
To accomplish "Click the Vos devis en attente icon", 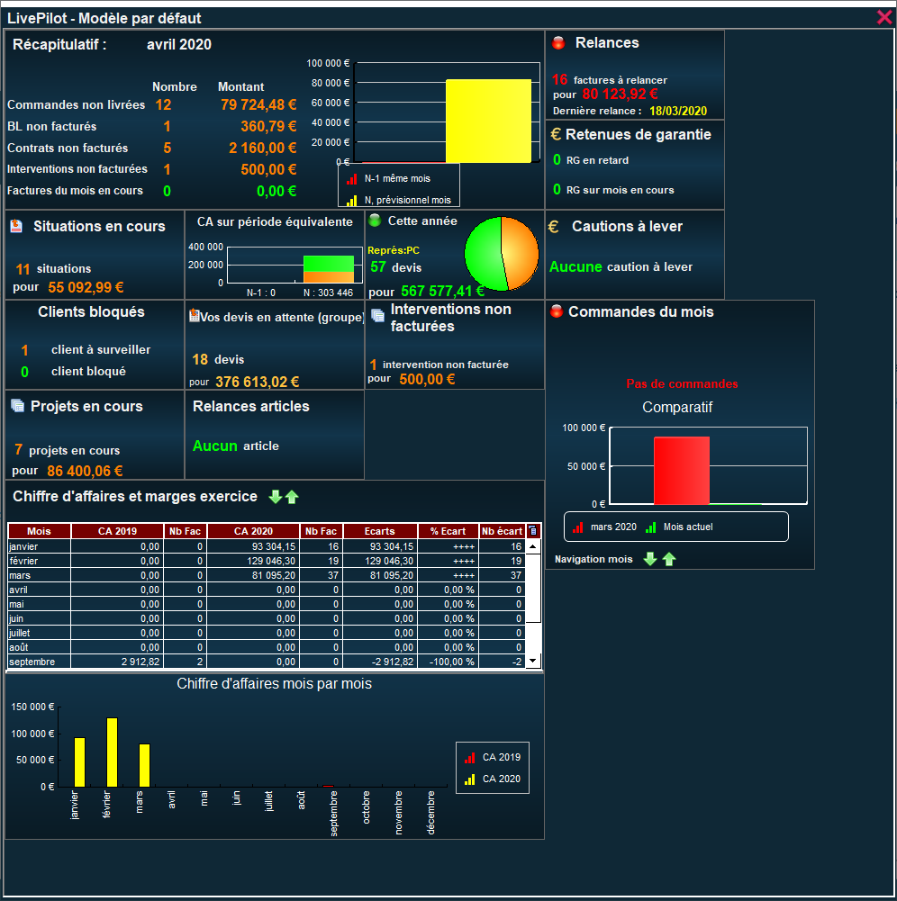I will [x=194, y=316].
